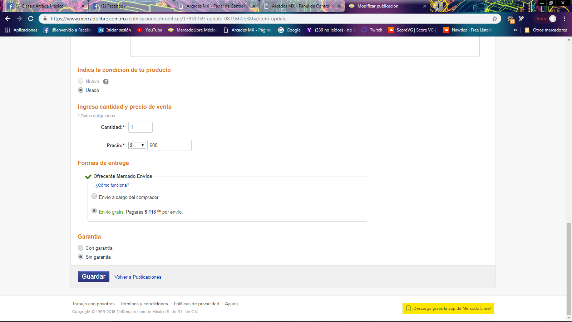Open Twitch bookmark in bookmarks bar

(372, 30)
